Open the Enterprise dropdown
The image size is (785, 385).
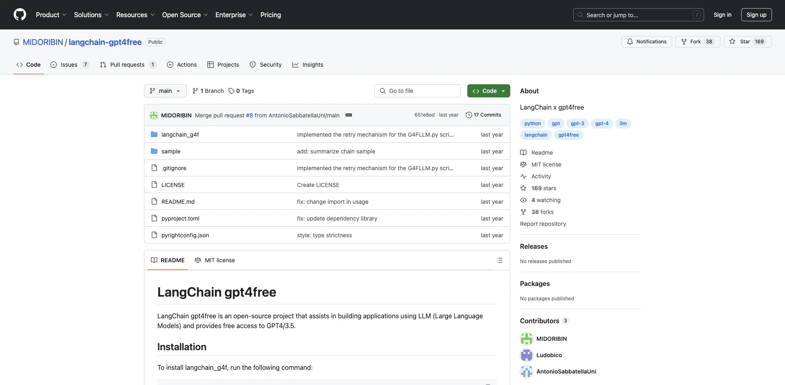pyautogui.click(x=234, y=15)
